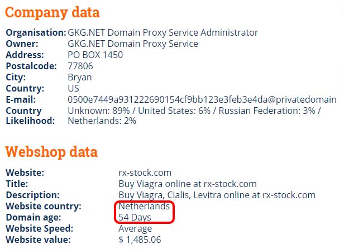
Task: Click the website country Netherlands value
Action: 144,206
